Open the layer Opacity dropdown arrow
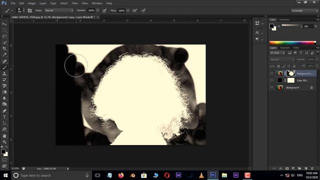This screenshot has height=180, width=320. (316, 59)
